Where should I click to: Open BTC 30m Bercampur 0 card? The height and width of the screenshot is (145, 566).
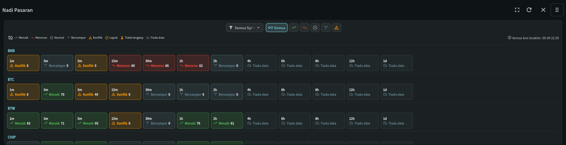tap(159, 92)
